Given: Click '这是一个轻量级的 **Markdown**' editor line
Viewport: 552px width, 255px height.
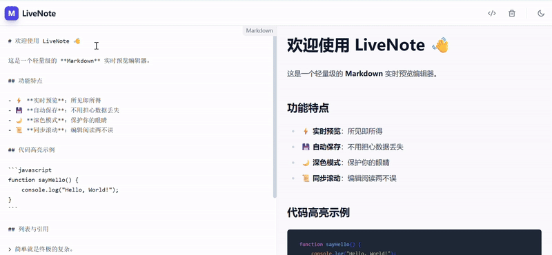Looking at the screenshot, I should coord(79,61).
